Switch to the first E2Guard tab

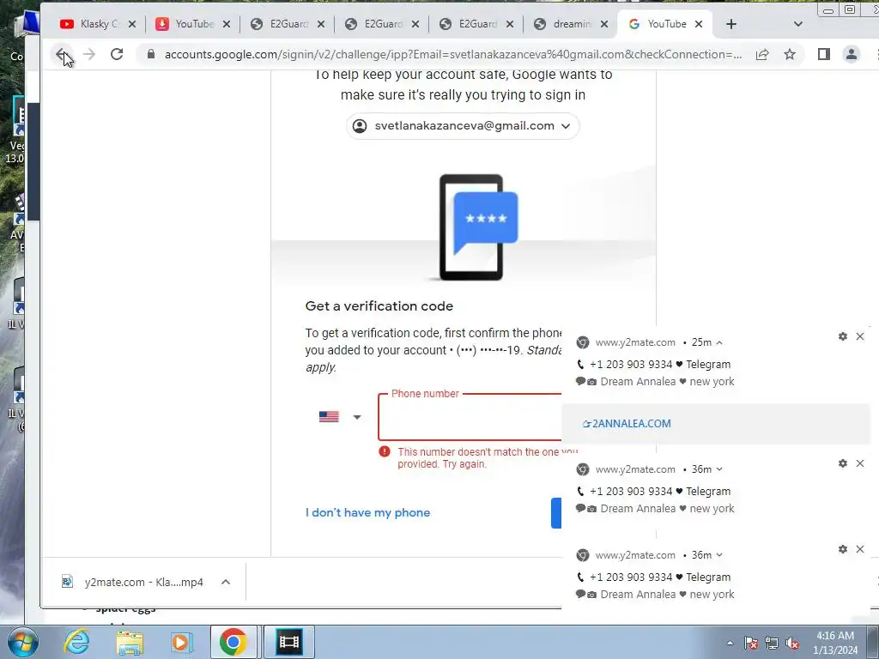tap(279, 24)
